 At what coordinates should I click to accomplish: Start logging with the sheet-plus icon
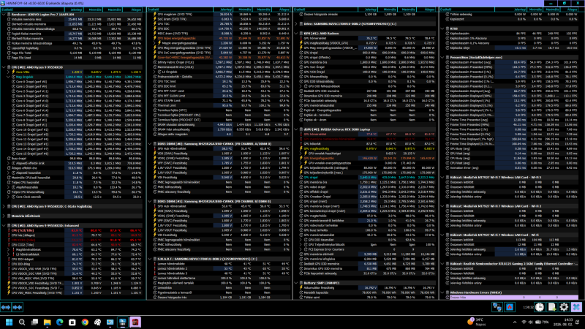click(552, 307)
